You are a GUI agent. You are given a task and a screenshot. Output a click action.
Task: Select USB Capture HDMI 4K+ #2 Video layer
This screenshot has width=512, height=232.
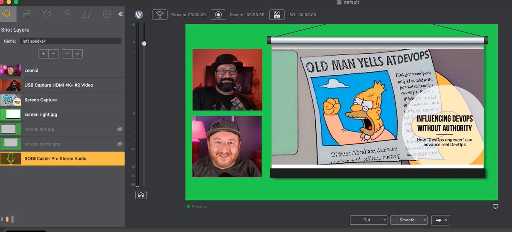(62, 85)
